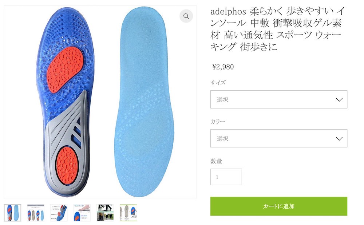This screenshot has width=364, height=225.
Task: Click the light blue fabric insole in main image
Action: (x=144, y=102)
